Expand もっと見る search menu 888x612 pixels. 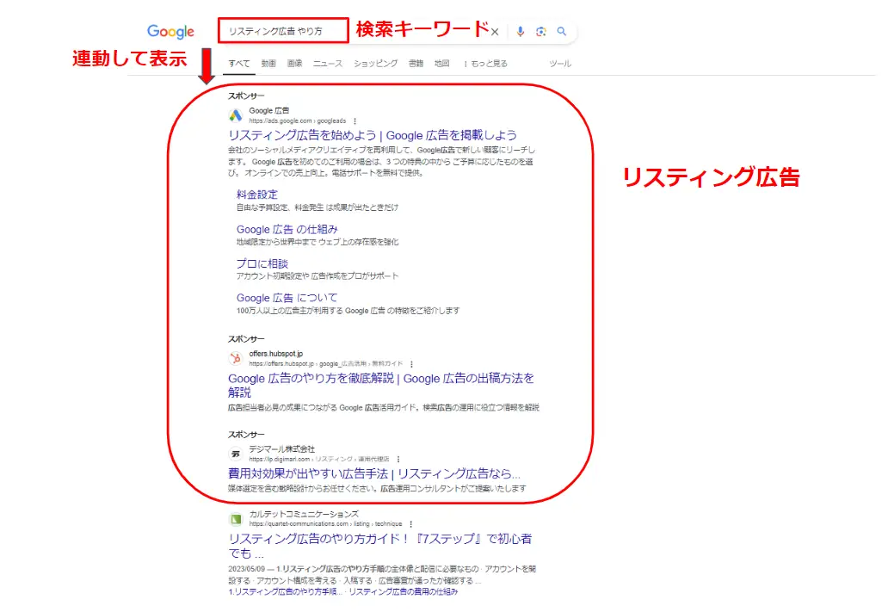click(485, 64)
